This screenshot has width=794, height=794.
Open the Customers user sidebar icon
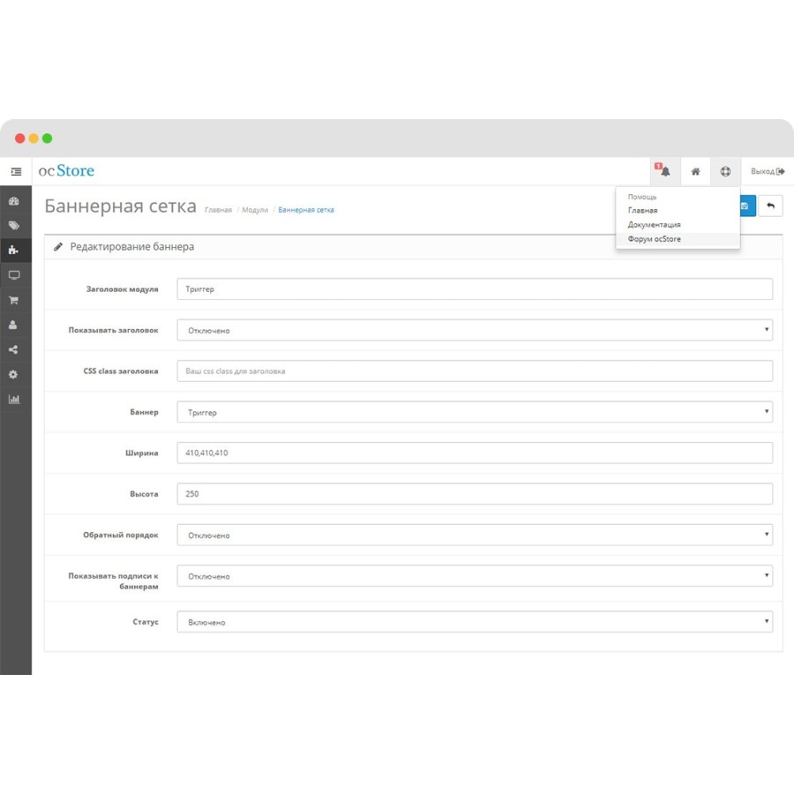click(x=13, y=325)
